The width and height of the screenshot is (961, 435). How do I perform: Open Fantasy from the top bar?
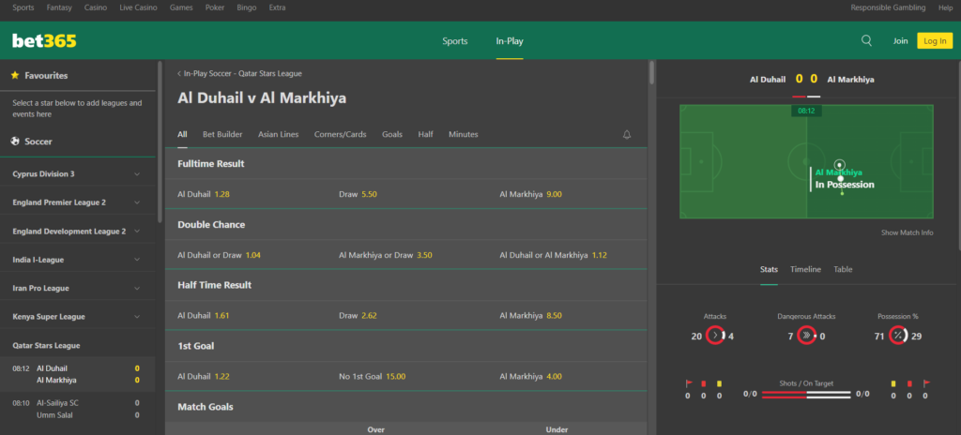coord(59,7)
